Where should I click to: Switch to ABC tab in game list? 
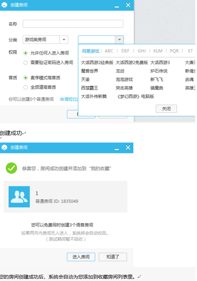(109, 51)
